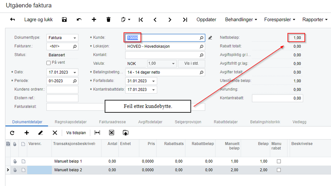Viewport: 331px width, 186px height.
Task: Switch to the Vedlegg tab
Action: tap(299, 122)
